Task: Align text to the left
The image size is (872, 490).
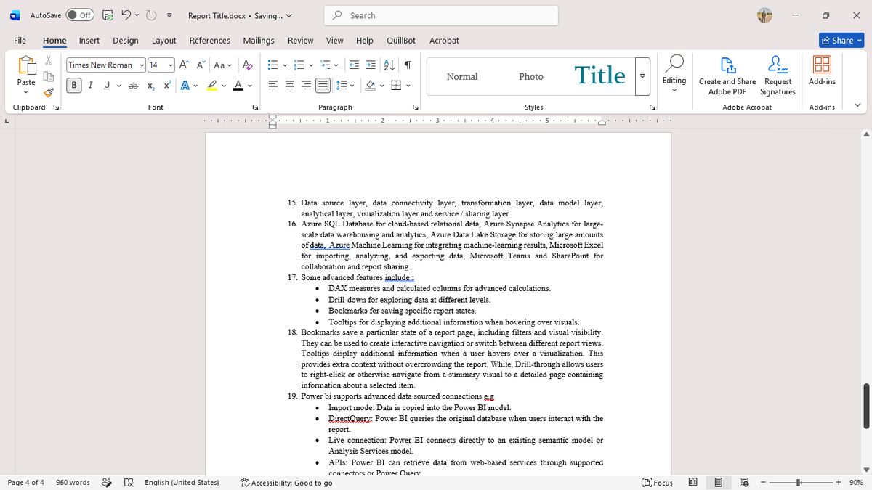Action: pos(273,86)
